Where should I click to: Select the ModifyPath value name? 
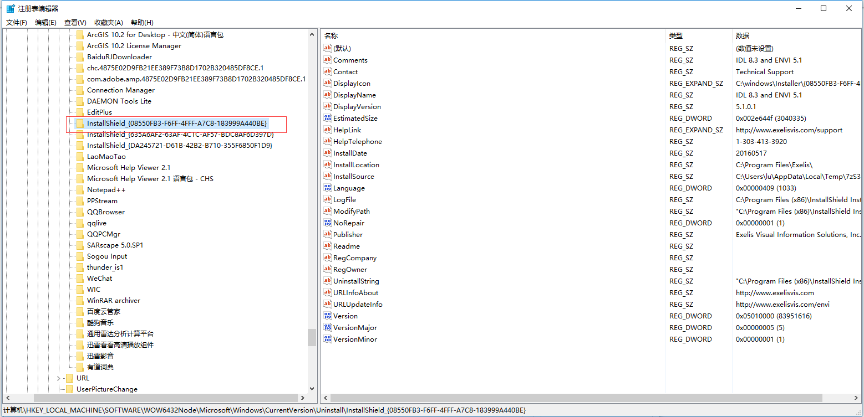(x=352, y=212)
